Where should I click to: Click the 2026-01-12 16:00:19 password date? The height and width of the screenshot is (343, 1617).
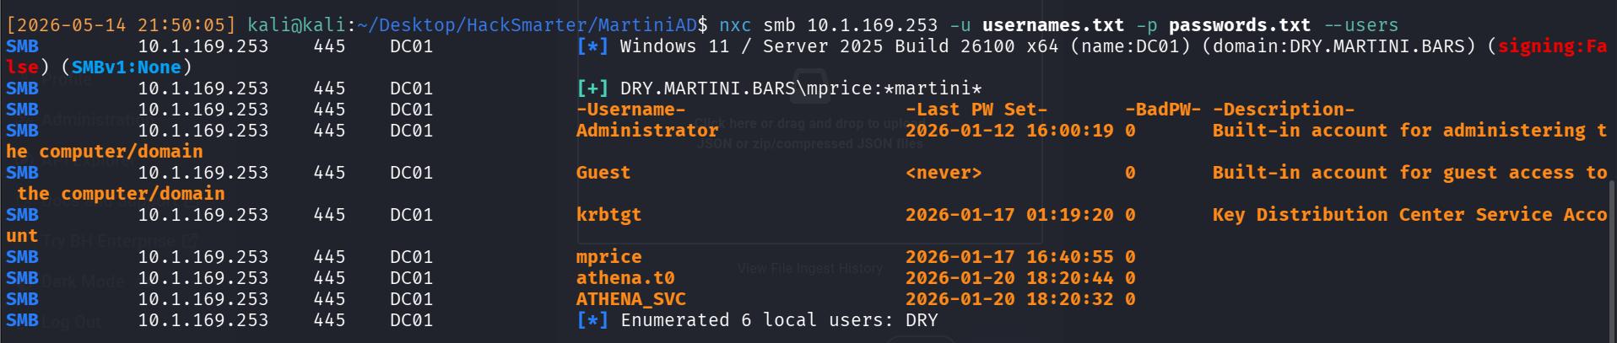(x=1009, y=131)
